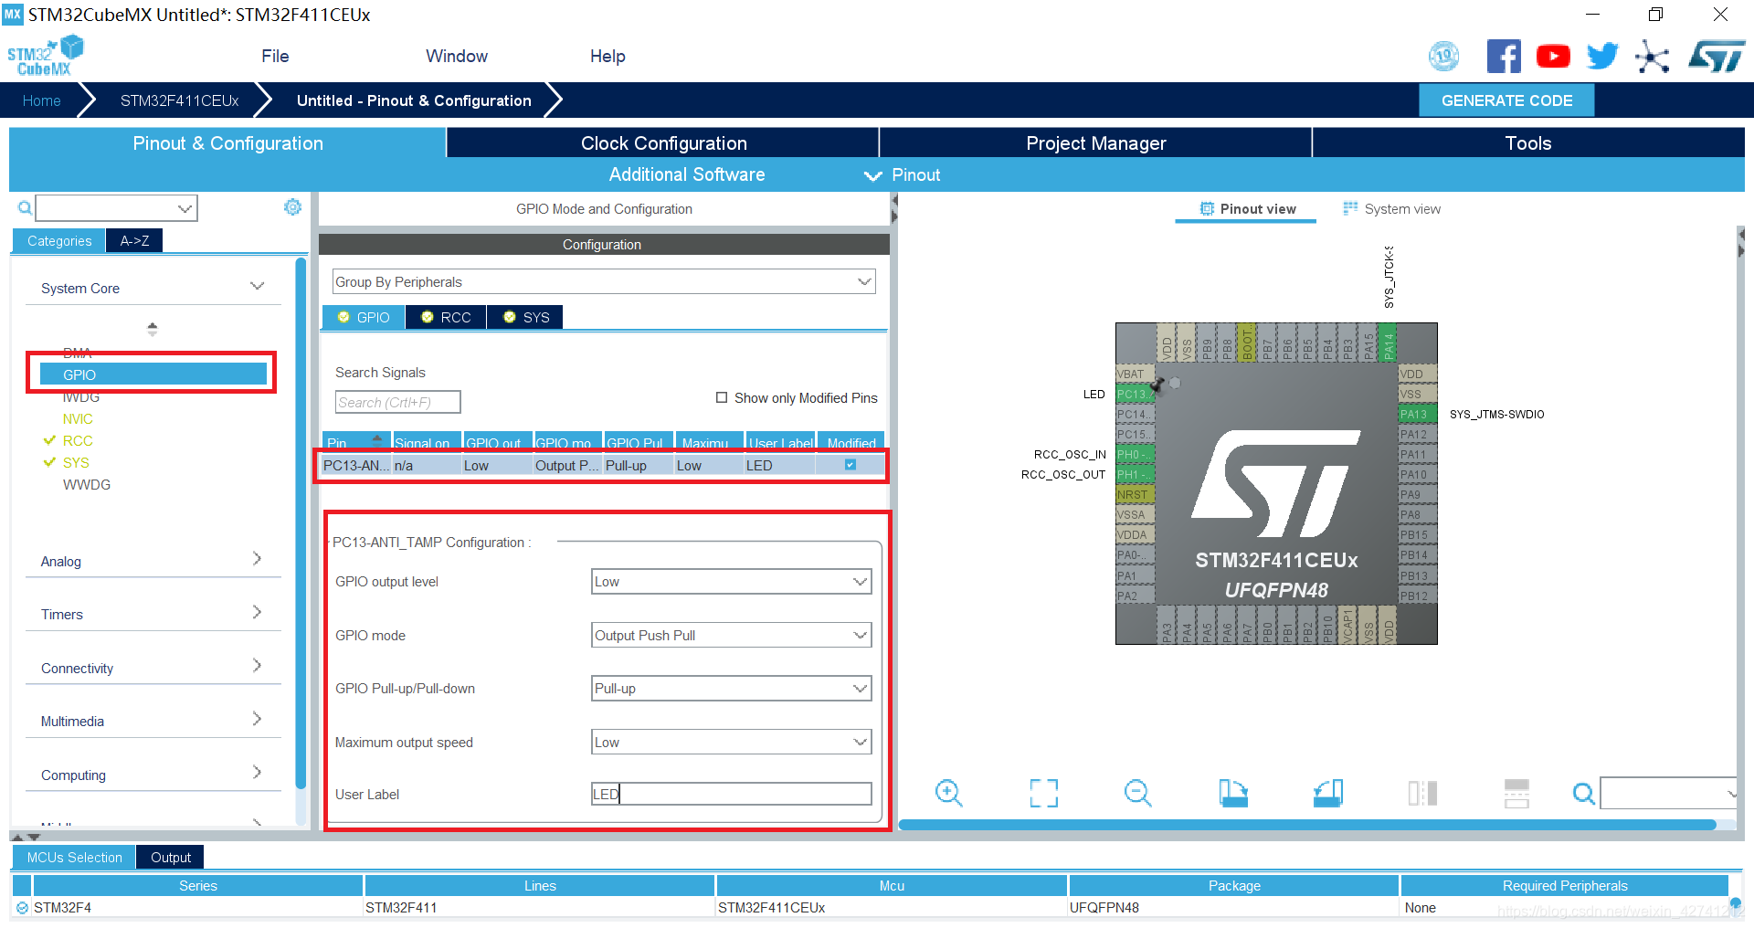Open the category search combo box
The image size is (1754, 928).
point(116,208)
